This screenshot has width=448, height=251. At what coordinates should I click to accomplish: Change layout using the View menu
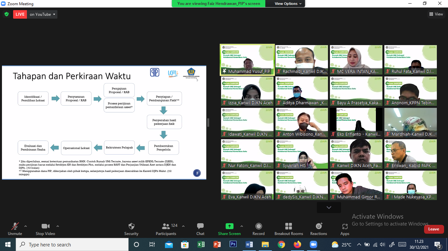point(436,14)
